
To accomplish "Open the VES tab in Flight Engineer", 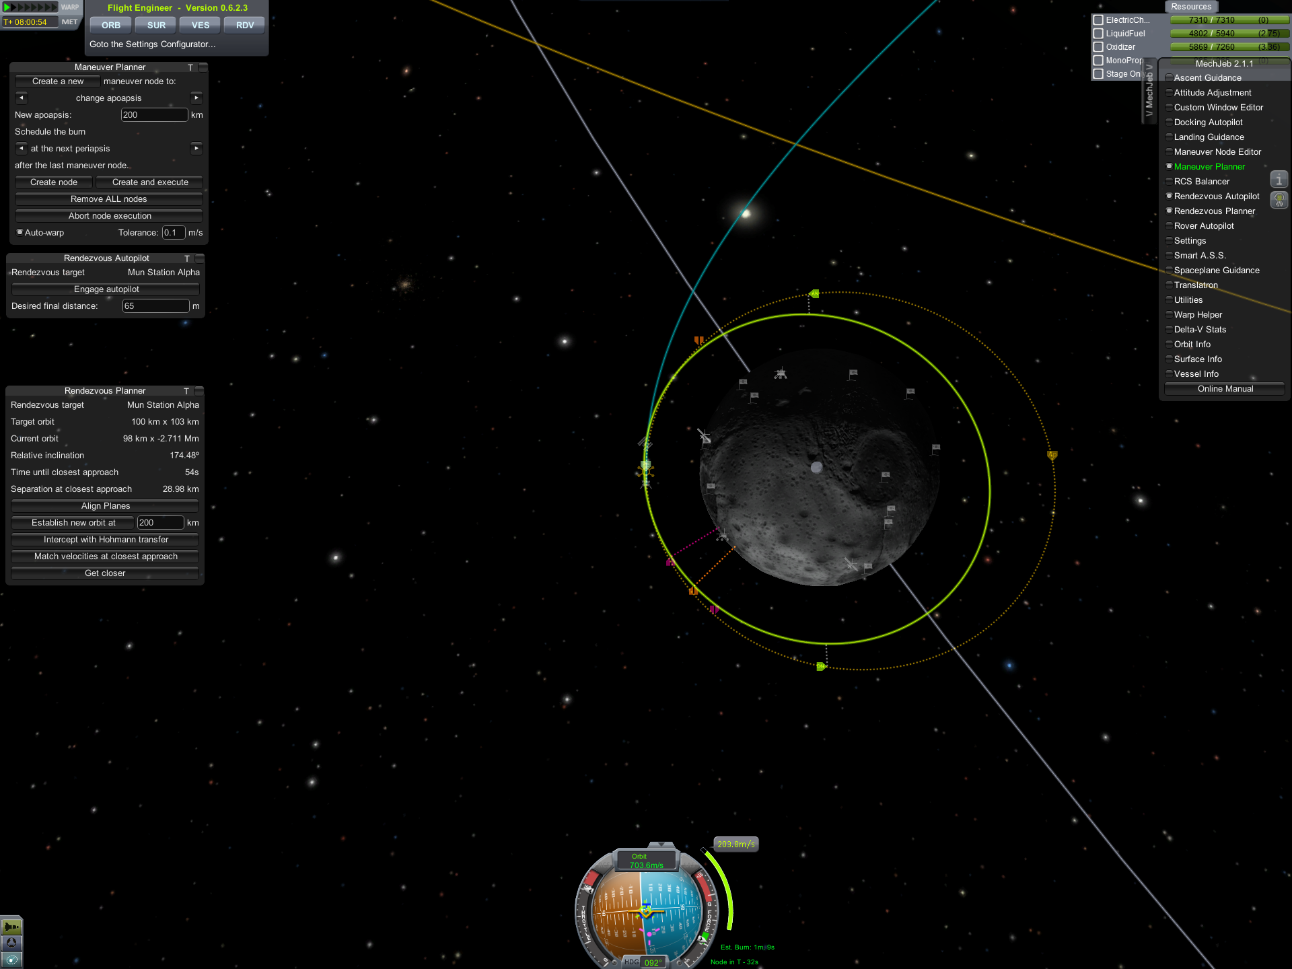I will coord(201,25).
